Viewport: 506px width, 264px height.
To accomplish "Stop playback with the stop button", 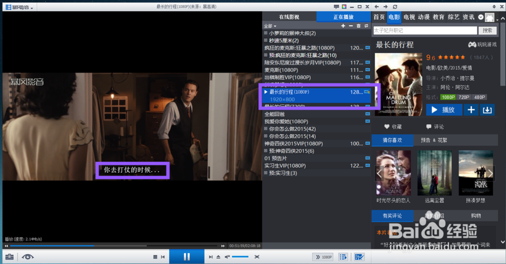I will pos(155,256).
